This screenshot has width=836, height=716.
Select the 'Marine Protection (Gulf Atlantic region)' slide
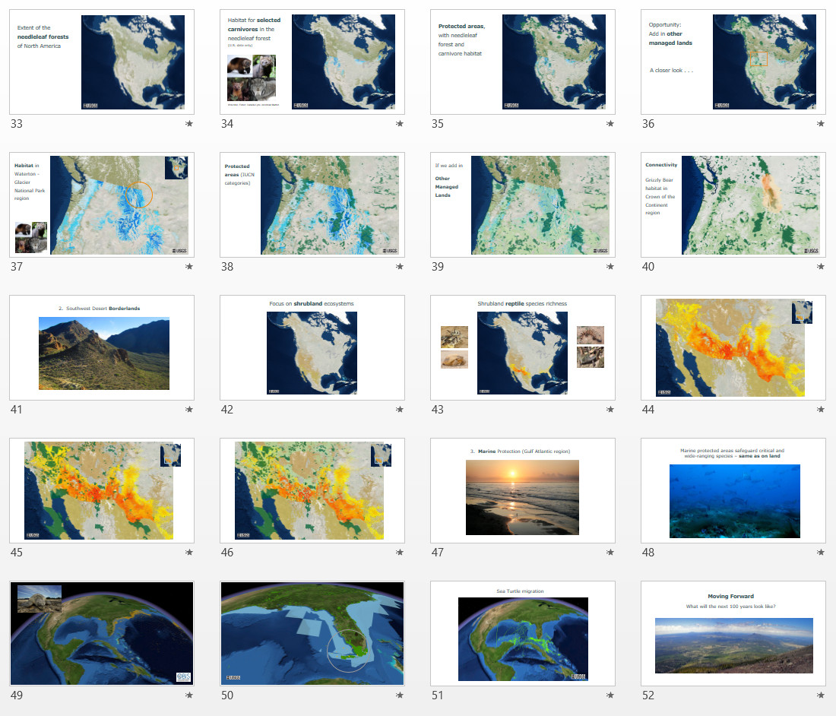(x=523, y=490)
